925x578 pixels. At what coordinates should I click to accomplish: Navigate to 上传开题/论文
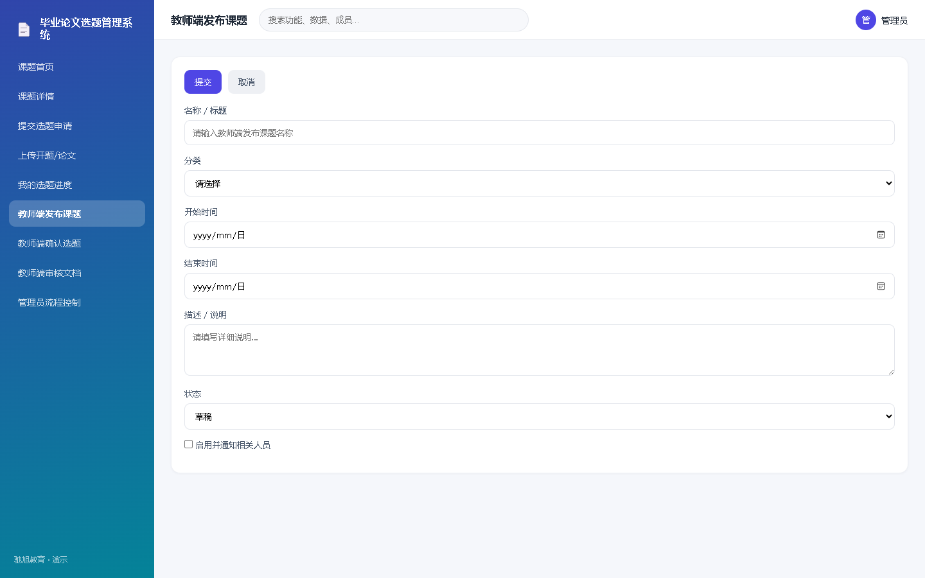coord(77,155)
